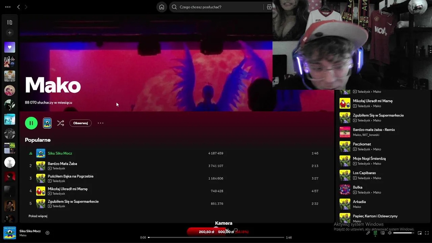Expand the Your Library sidebar icon
Screen dimensions: 432x243
(9, 22)
